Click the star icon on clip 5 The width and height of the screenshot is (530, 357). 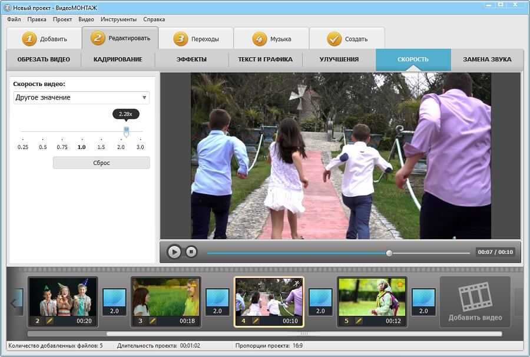pyautogui.click(x=400, y=285)
